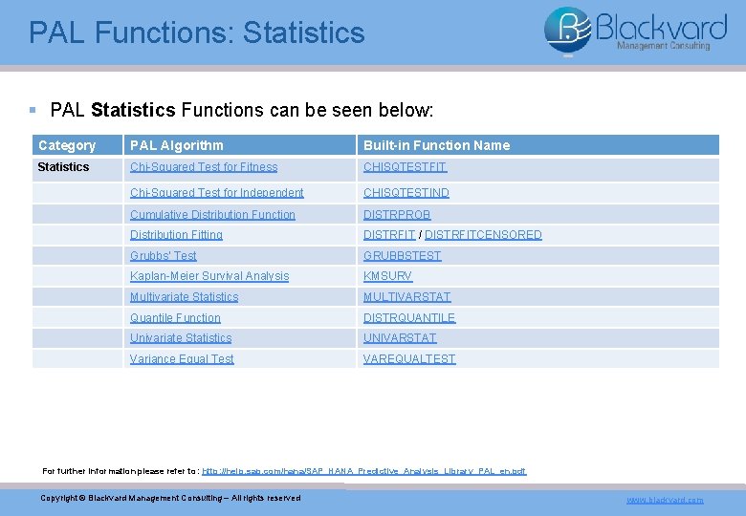Image resolution: width=746 pixels, height=516 pixels.
Task: Open the Multivariate Statistics link
Action: [185, 297]
